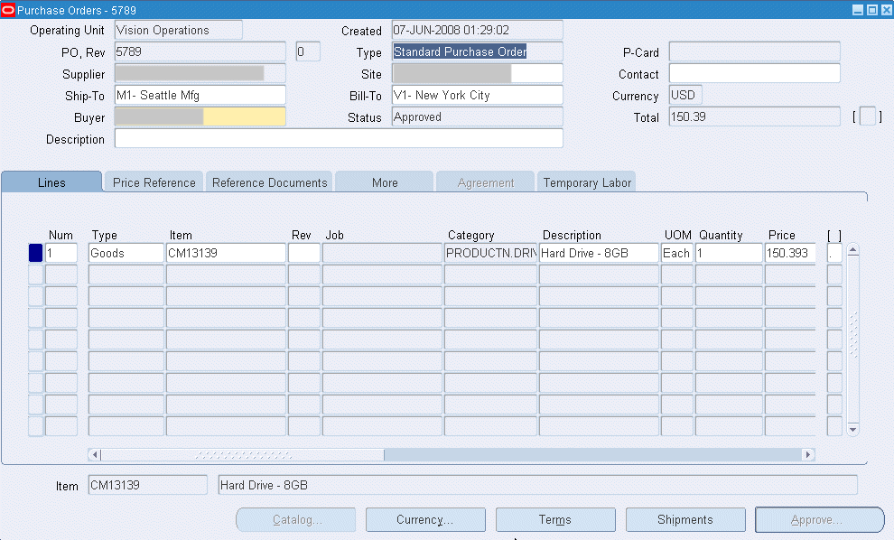Click bottom item description Hard Drive - 8GB
The width and height of the screenshot is (894, 540).
point(537,485)
